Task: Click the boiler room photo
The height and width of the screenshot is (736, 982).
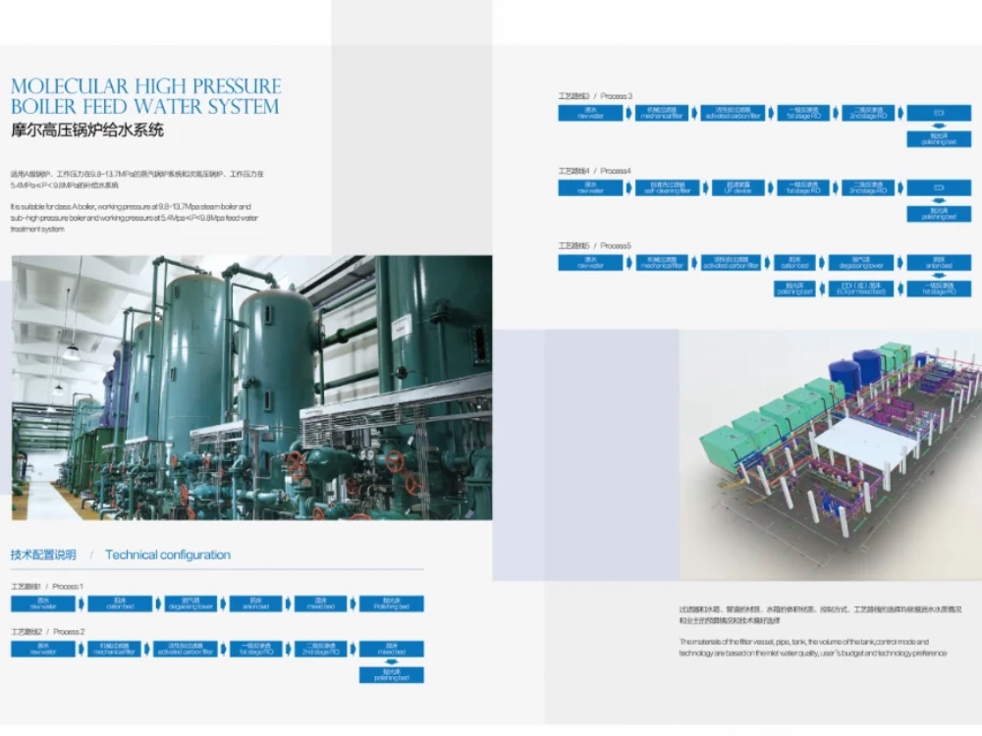Action: (251, 388)
